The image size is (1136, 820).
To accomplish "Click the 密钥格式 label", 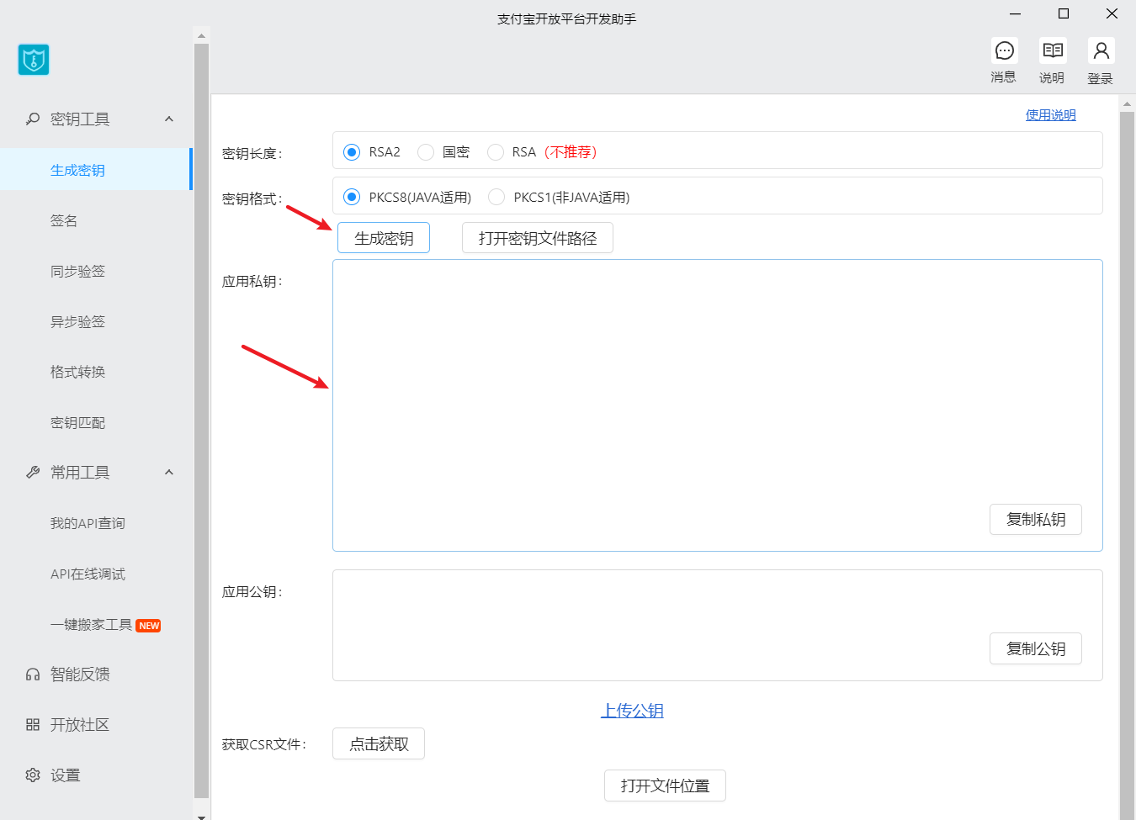I will tap(252, 198).
